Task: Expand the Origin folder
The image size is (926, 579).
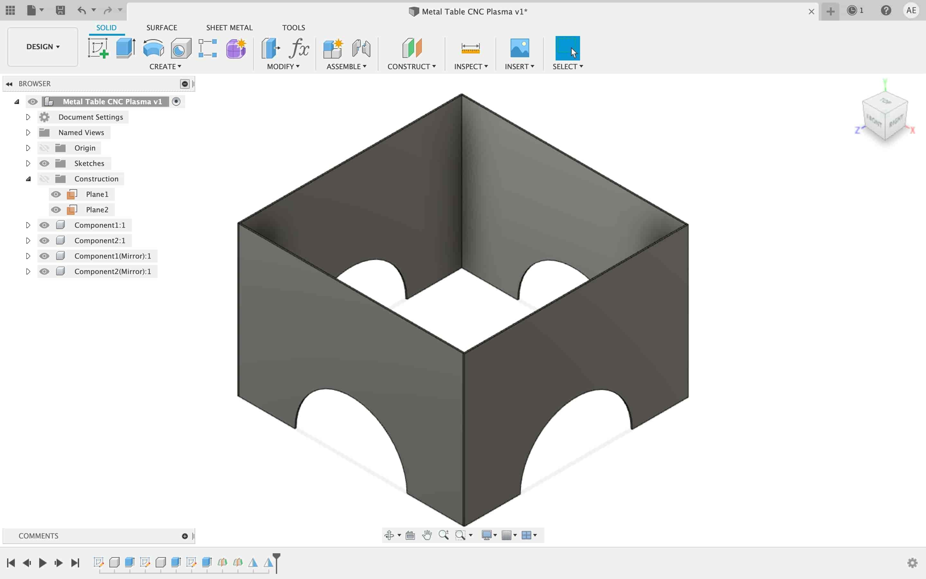Action: click(x=28, y=148)
